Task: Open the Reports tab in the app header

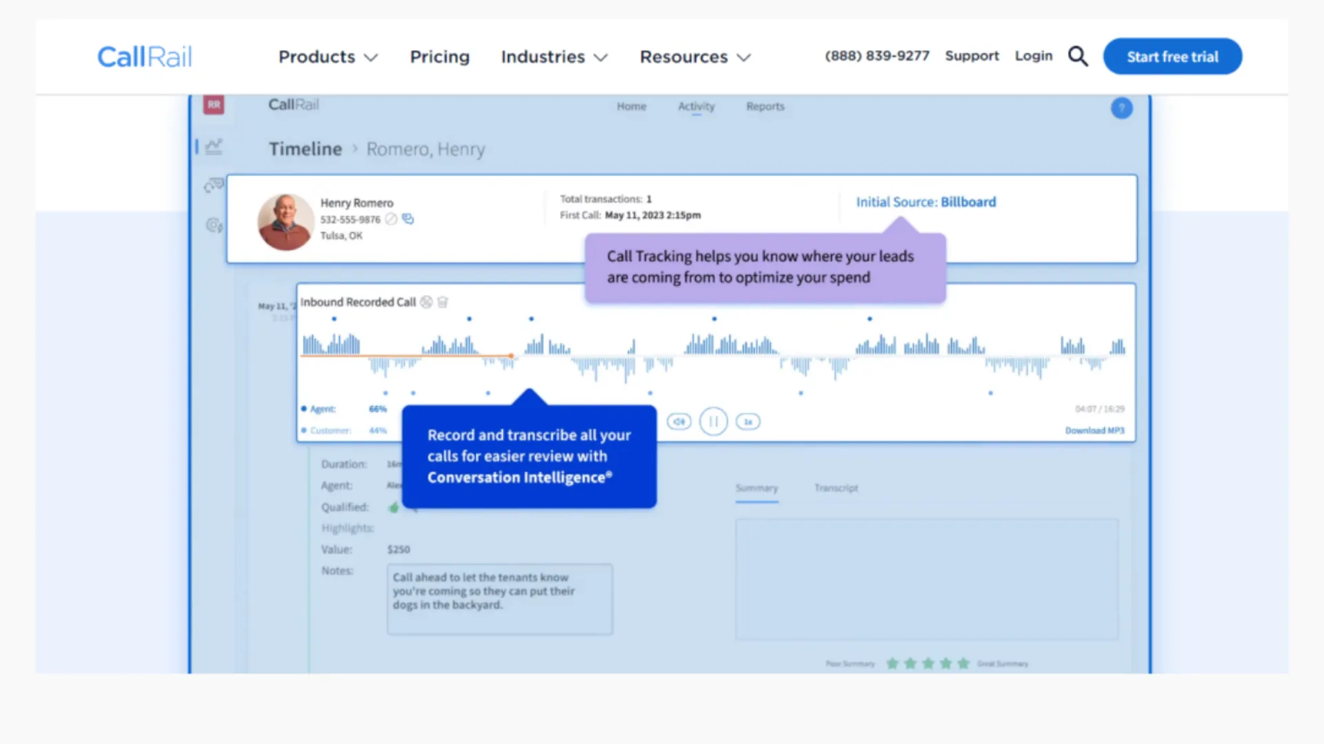Action: pyautogui.click(x=765, y=107)
